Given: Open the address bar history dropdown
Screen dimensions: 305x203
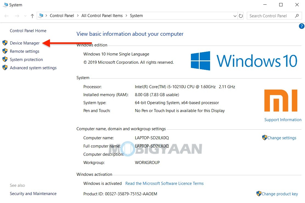Looking at the screenshot, I should (235, 16).
